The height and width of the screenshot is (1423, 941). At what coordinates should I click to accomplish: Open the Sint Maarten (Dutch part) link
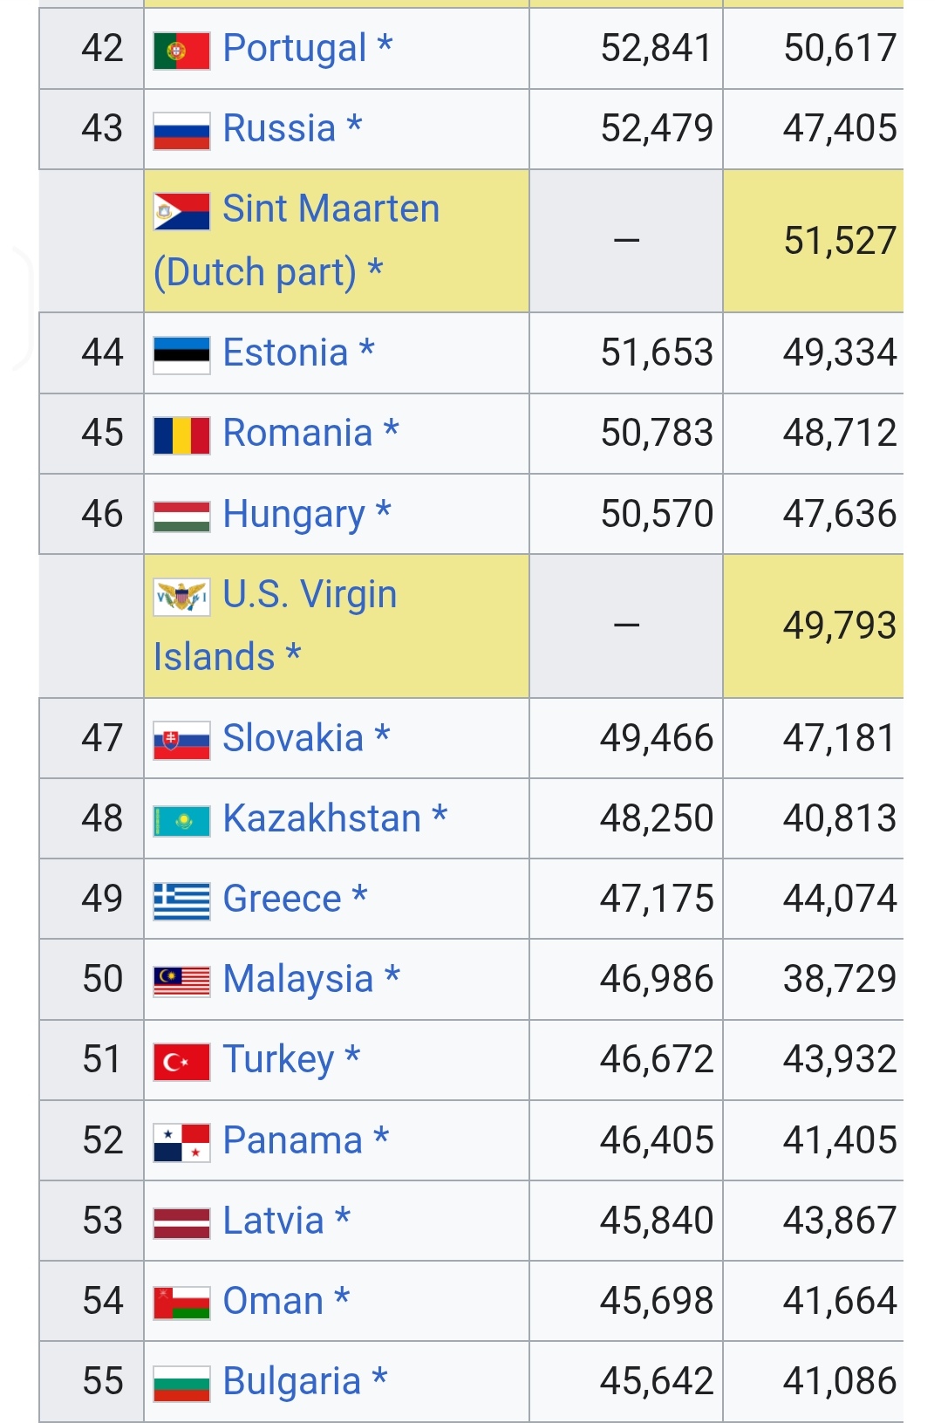pyautogui.click(x=297, y=240)
